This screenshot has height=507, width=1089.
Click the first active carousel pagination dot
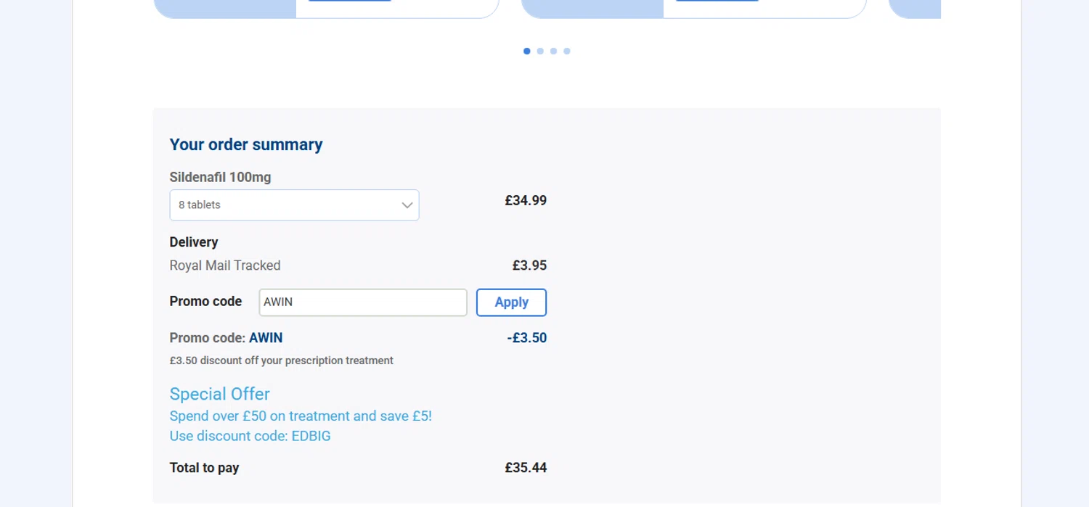pos(527,51)
